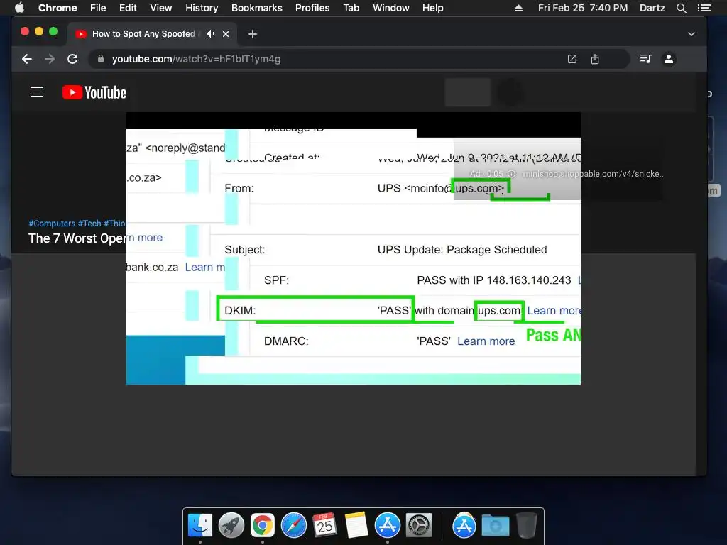The width and height of the screenshot is (727, 545).
Task: Share this page icon in address bar
Action: tap(595, 59)
